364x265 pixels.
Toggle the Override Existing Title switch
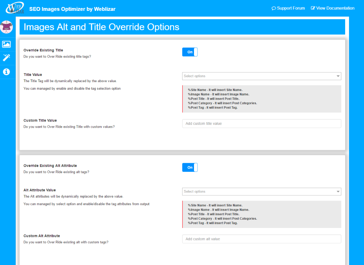click(190, 52)
